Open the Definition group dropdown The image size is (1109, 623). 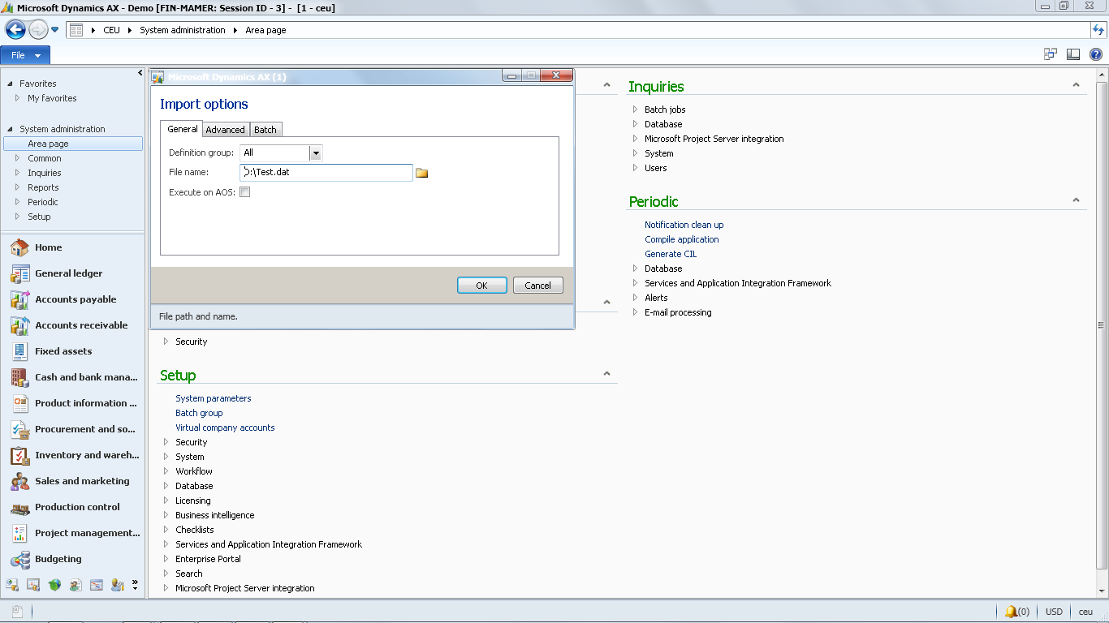316,153
